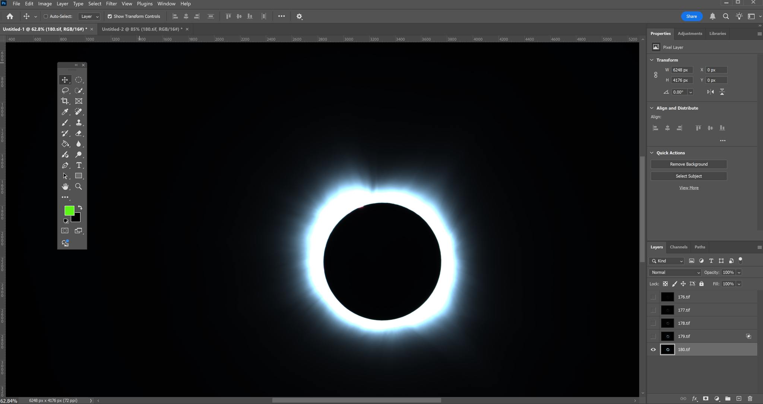Select the Rectangle shape tool

tap(79, 176)
